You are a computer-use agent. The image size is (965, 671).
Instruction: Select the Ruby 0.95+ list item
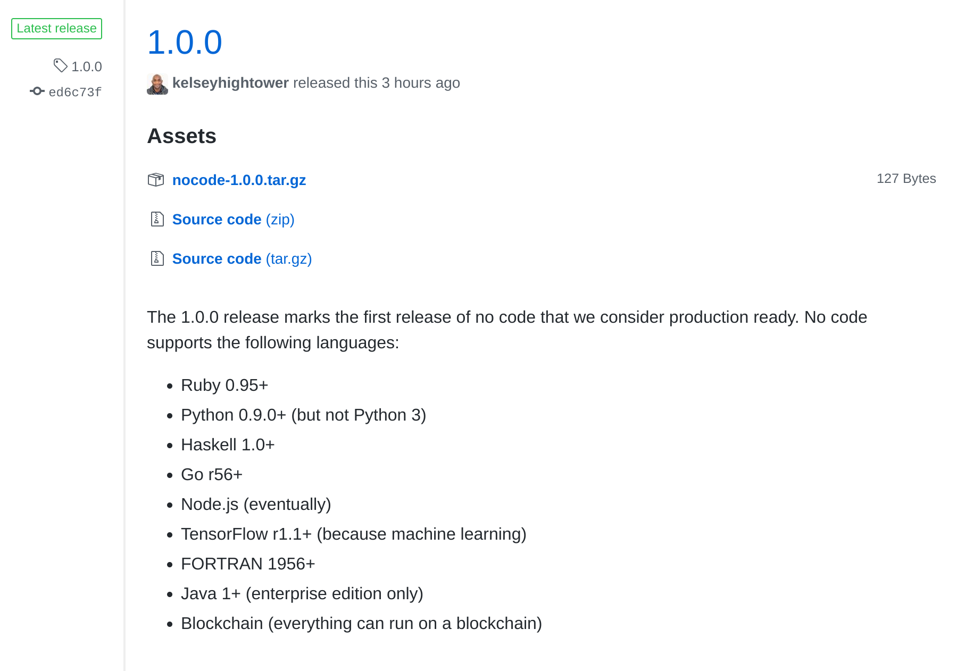coord(224,384)
